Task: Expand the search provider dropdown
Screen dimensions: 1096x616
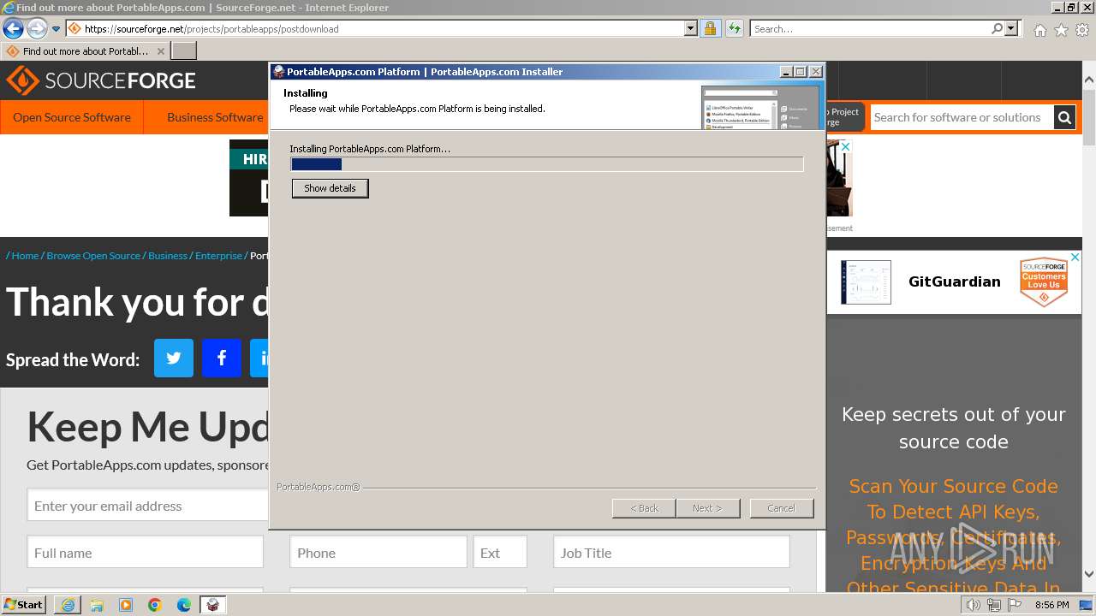Action: point(1011,28)
